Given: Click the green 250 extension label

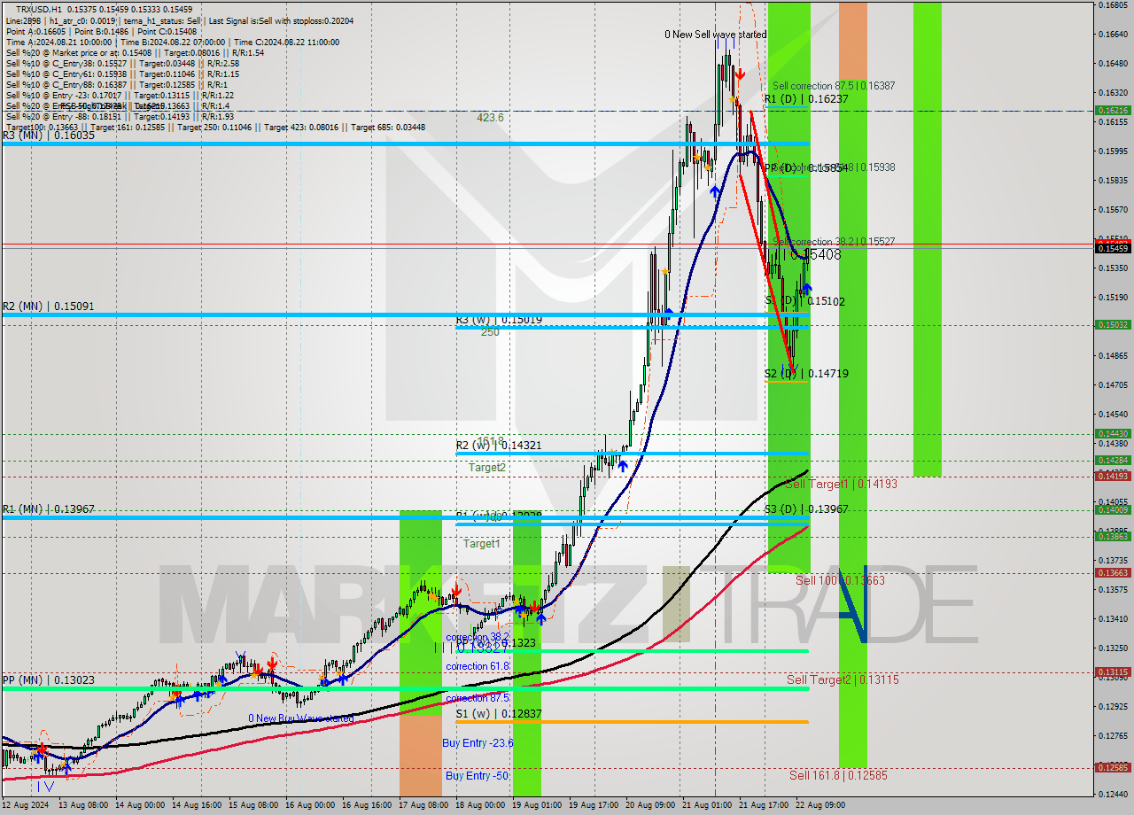Looking at the screenshot, I should point(490,332).
